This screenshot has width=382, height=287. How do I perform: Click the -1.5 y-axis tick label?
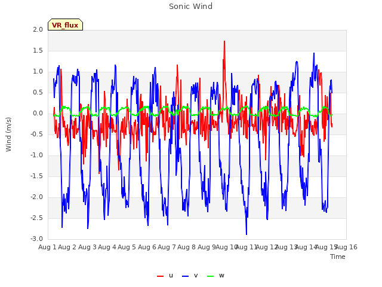[37, 176]
